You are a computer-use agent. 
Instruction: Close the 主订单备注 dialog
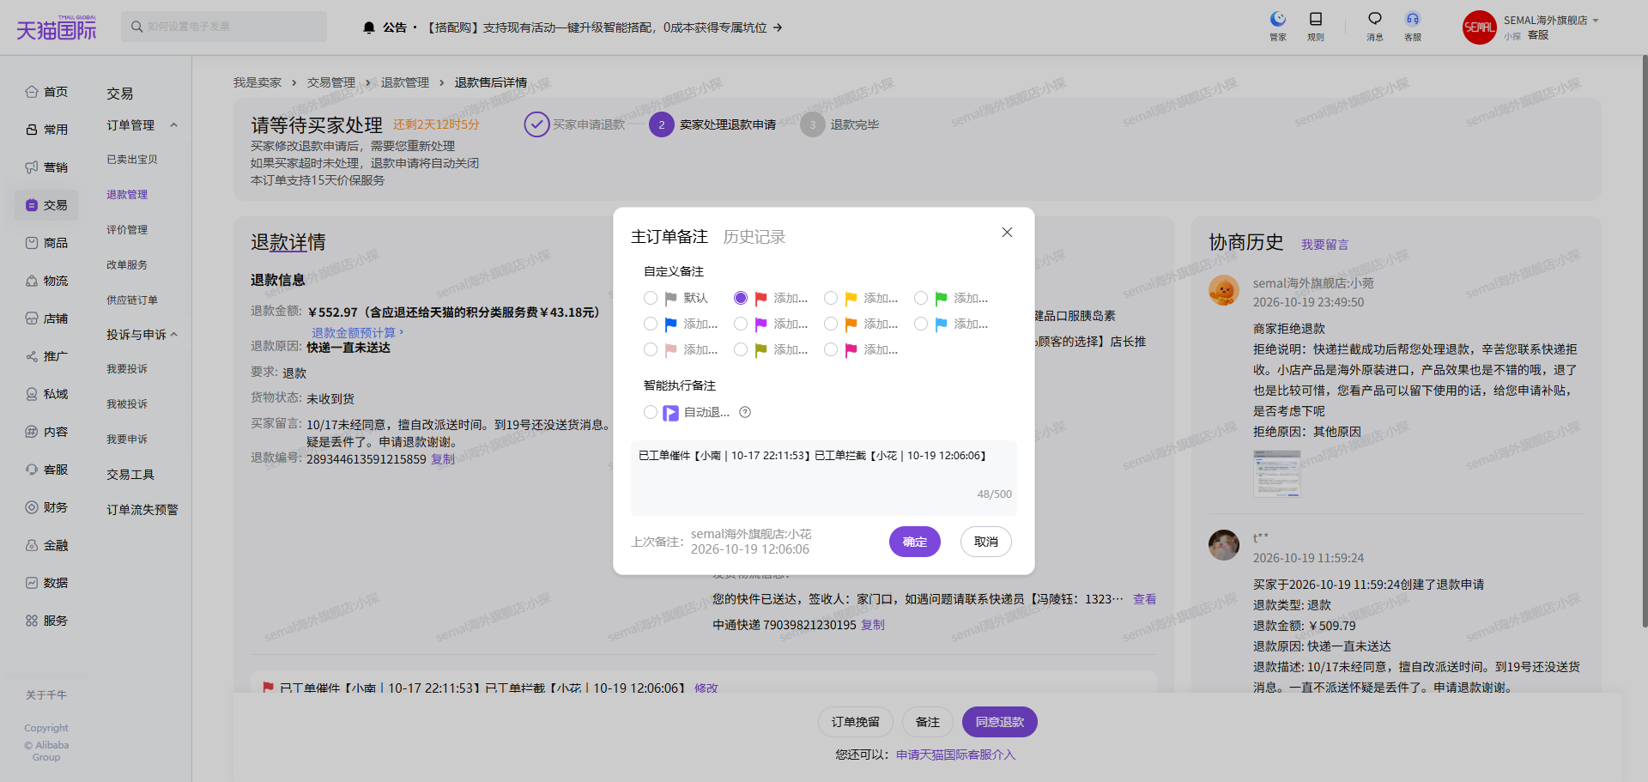click(1007, 233)
